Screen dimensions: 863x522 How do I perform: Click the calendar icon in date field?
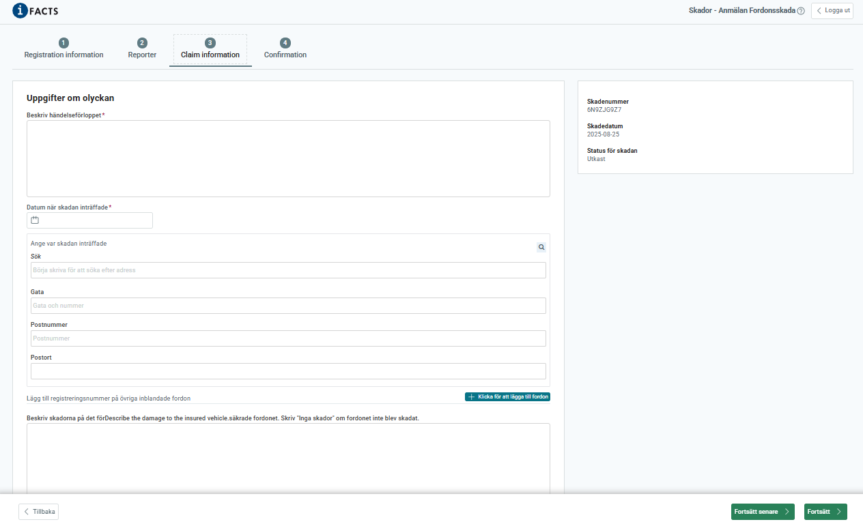[x=35, y=220]
